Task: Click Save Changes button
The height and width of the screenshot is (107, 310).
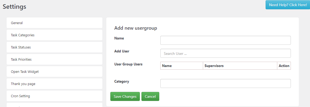Action: tap(125, 97)
